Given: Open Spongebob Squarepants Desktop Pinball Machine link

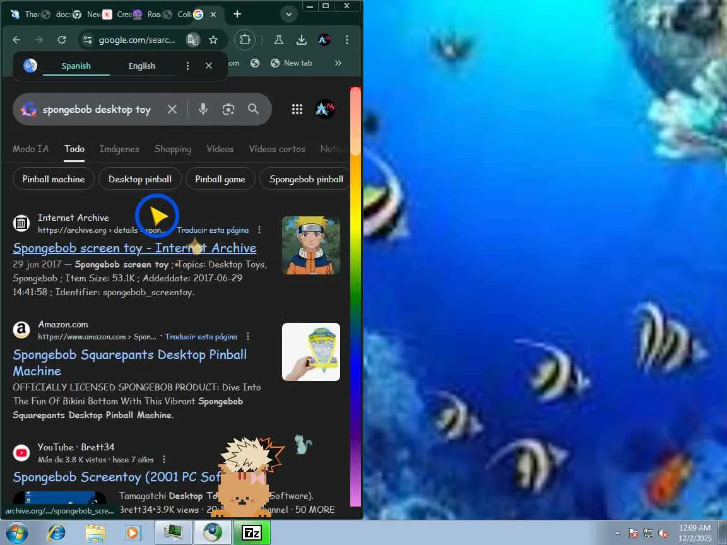Looking at the screenshot, I should click(130, 363).
